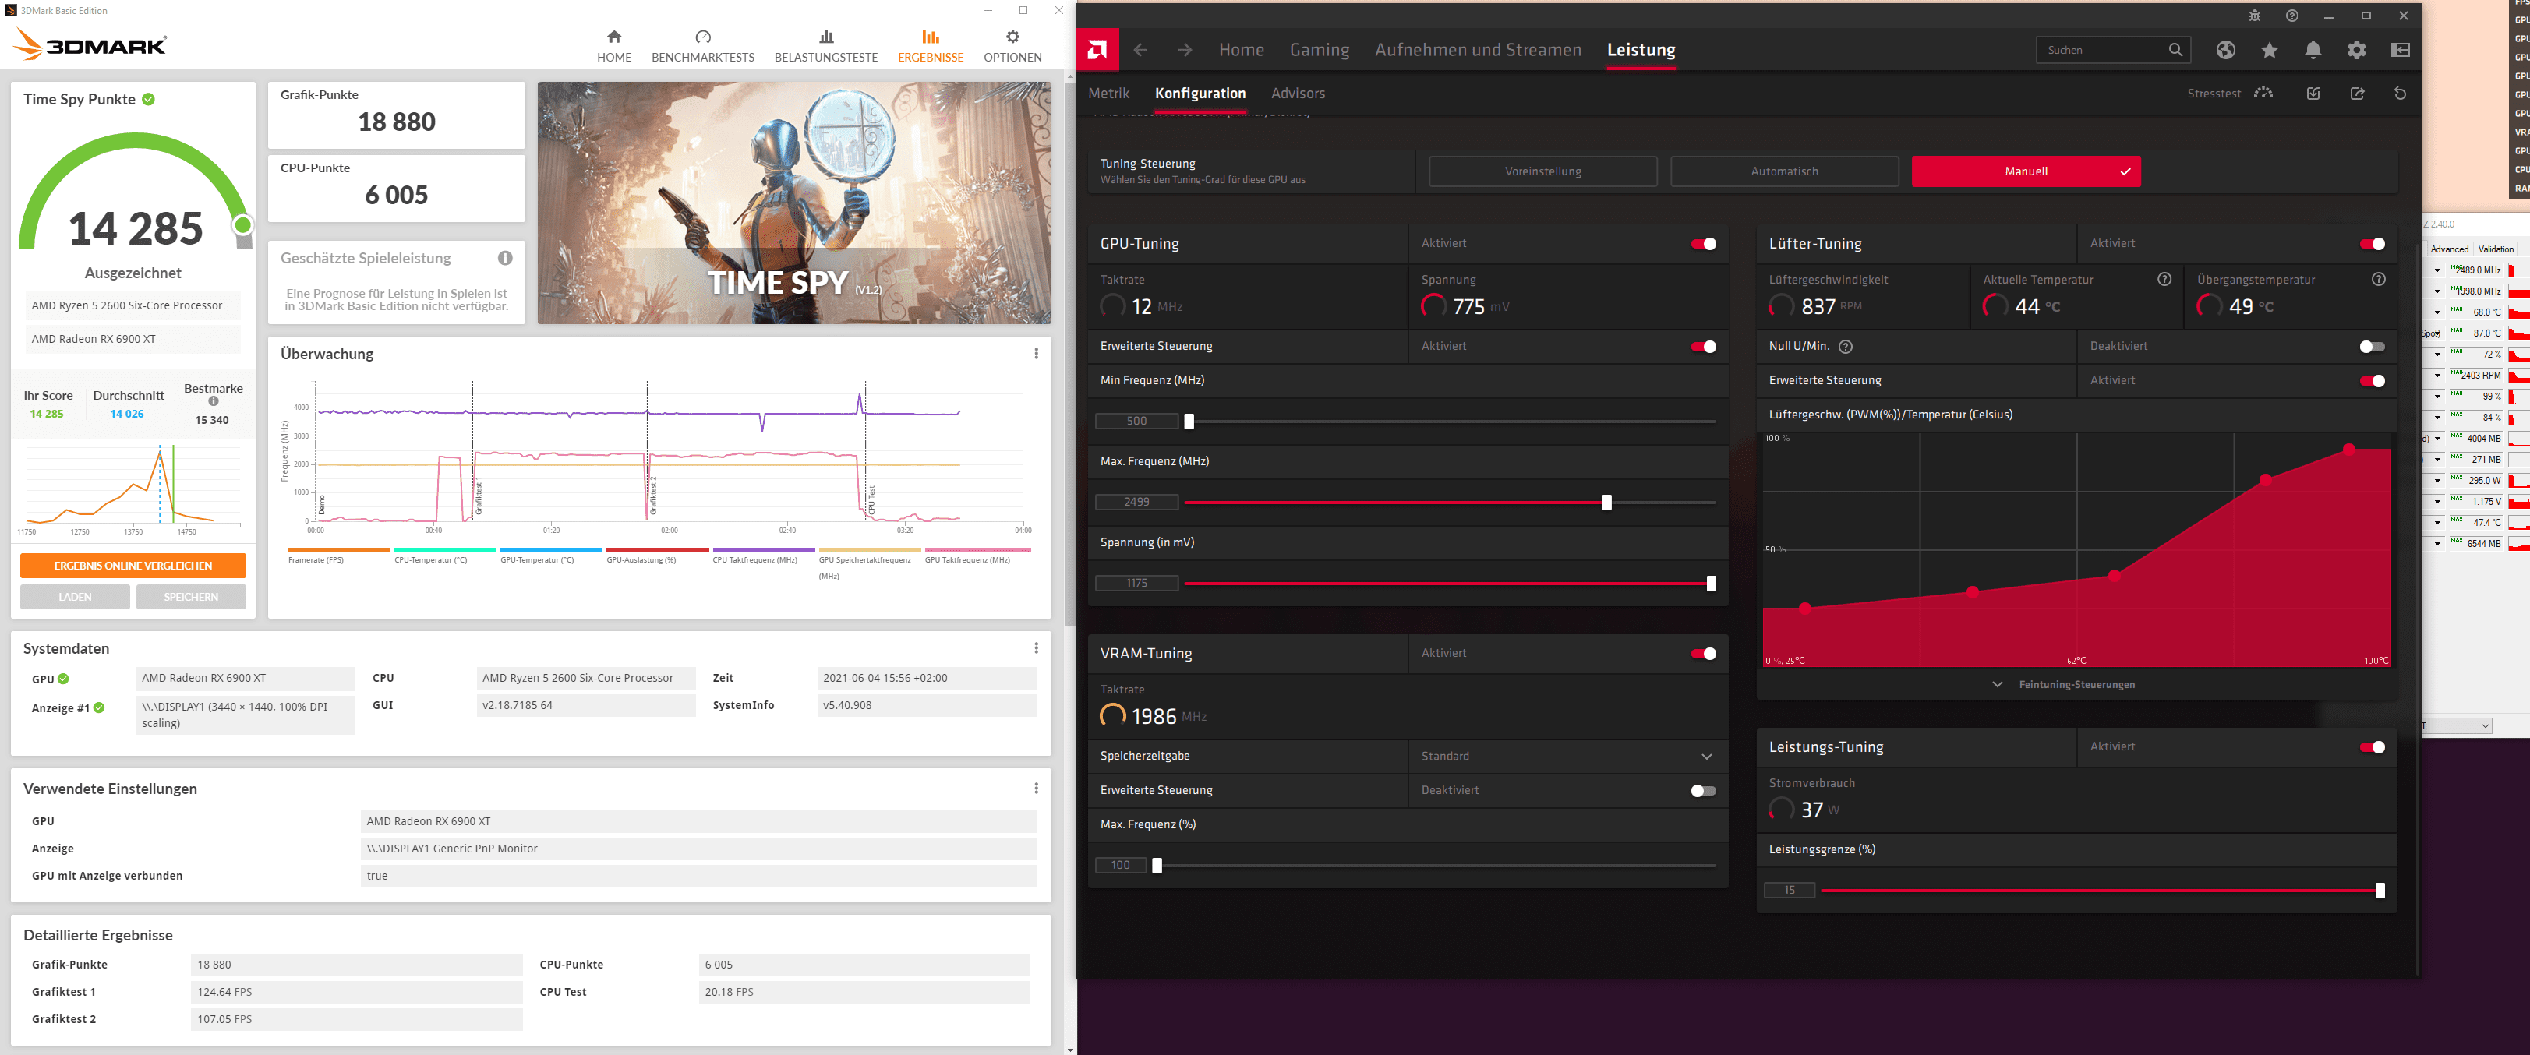Open help question mark icon in Radeon title bar
The image size is (2530, 1055).
2291,16
